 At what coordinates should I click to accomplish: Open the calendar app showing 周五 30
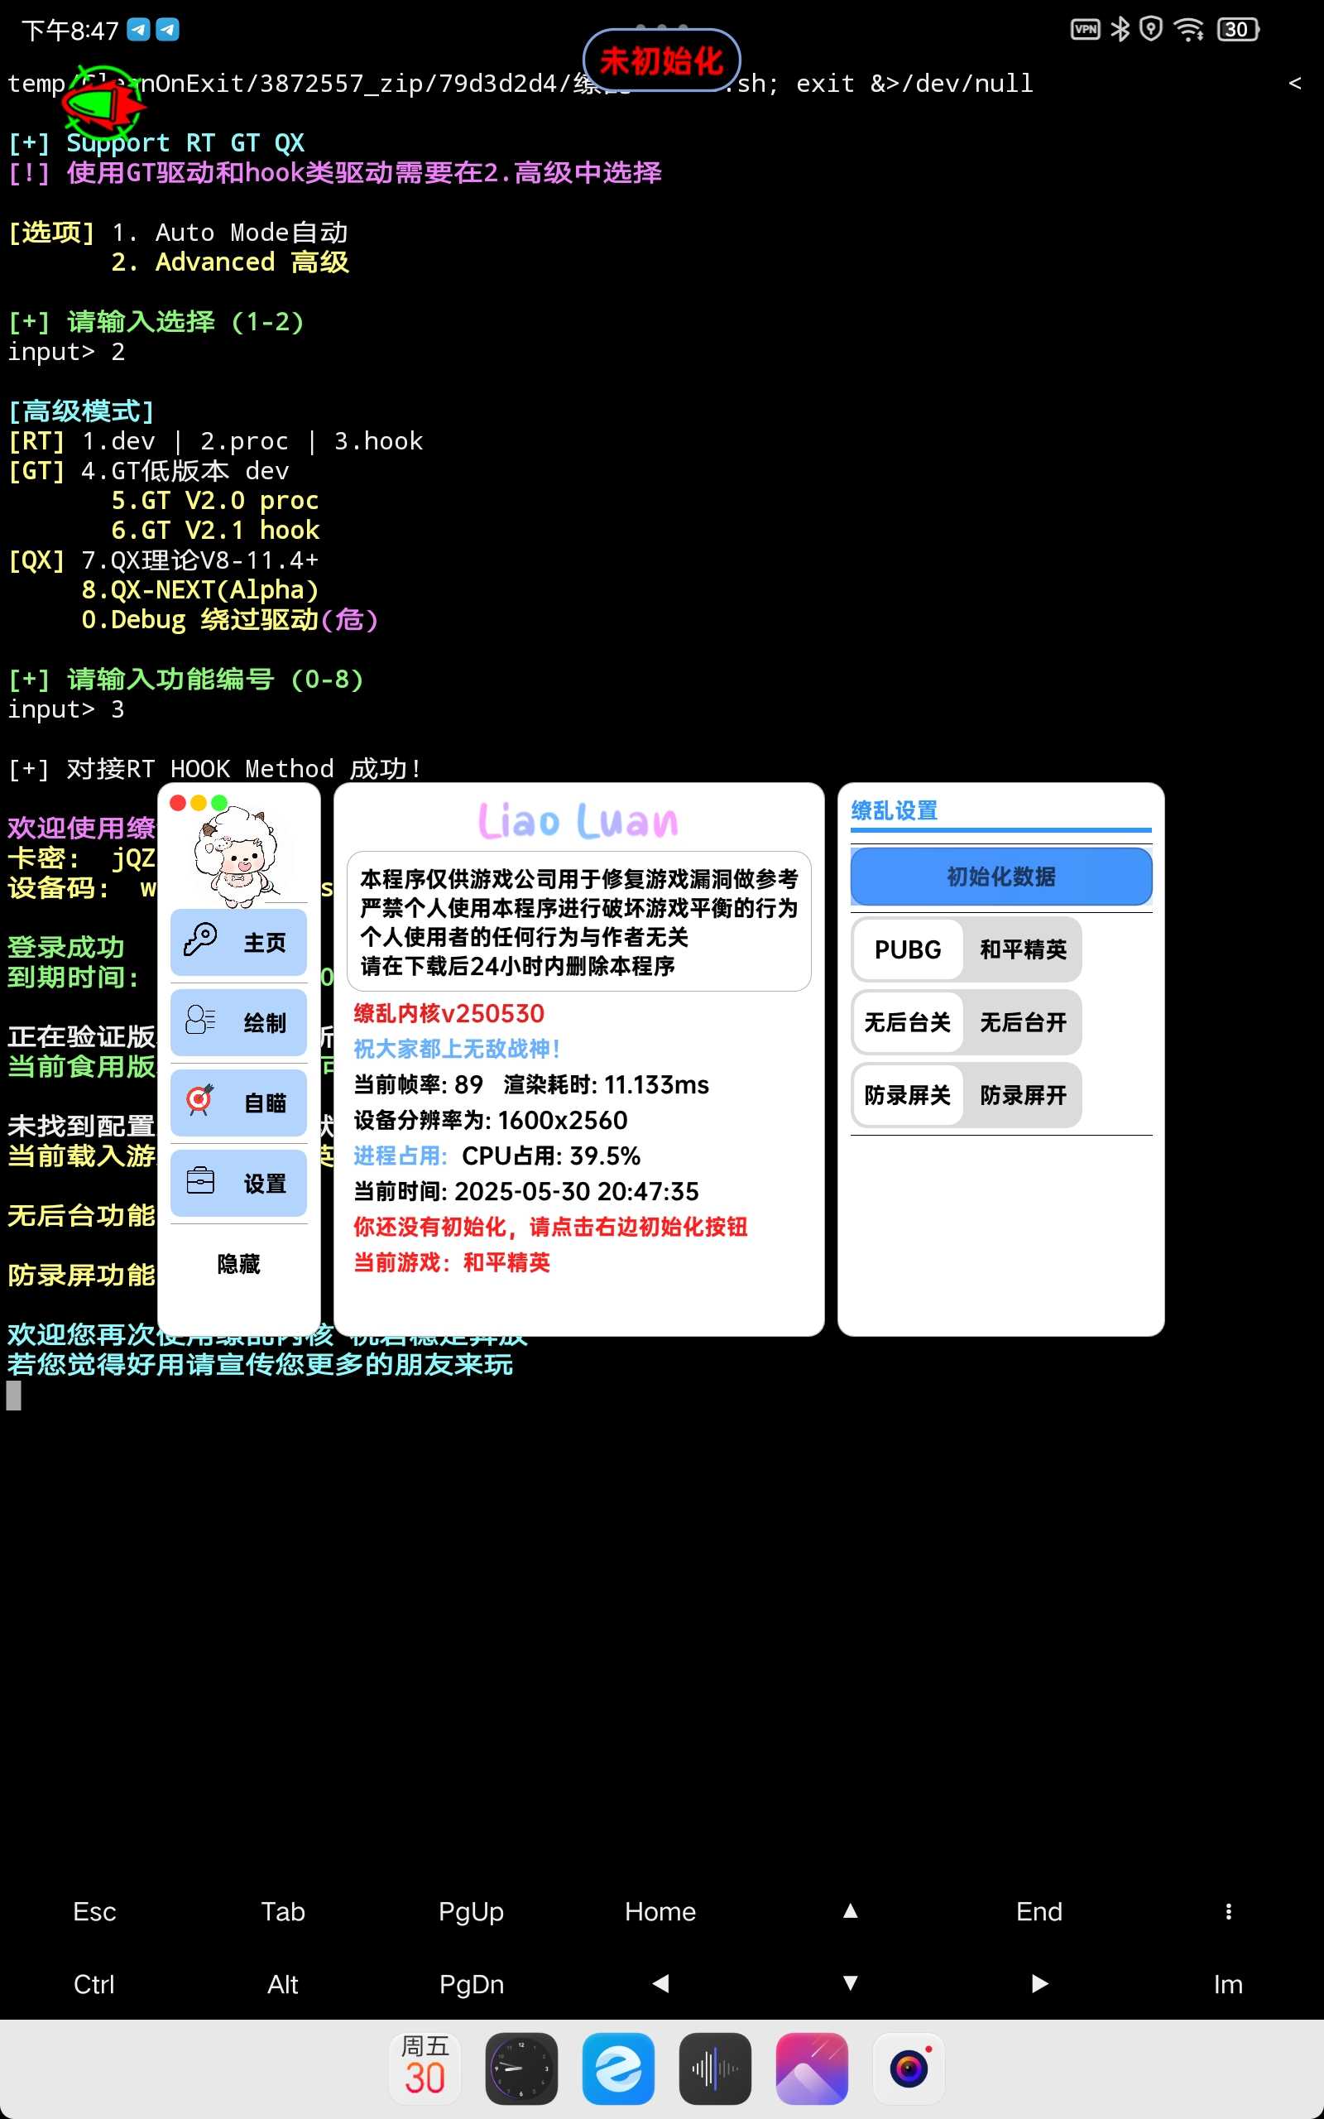click(425, 2069)
